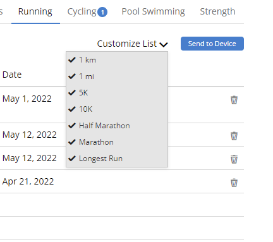Click the Customize List chevron arrow
Viewport: 273px width, 242px height.
pos(164,44)
